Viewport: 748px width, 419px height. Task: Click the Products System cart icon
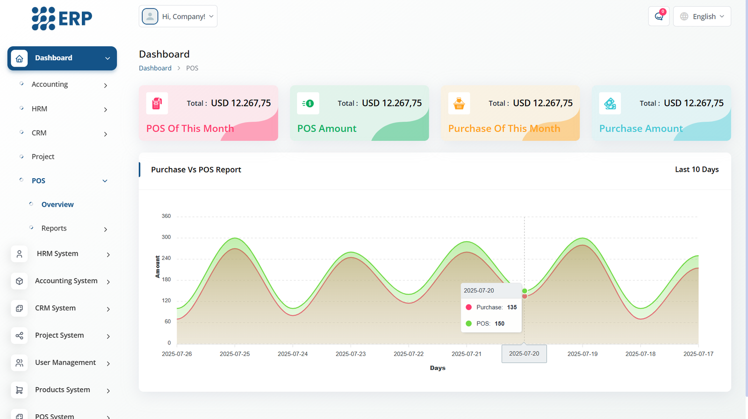(19, 390)
